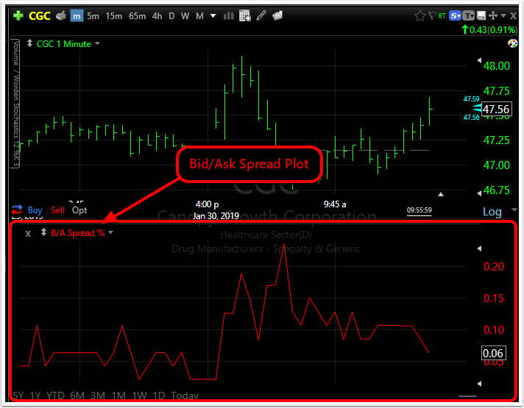
Task: Click the B/A Spread % indicator label
Action: [x=77, y=233]
